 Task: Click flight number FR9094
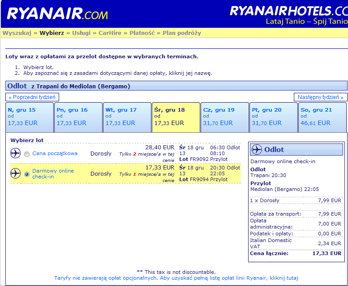[199, 179]
